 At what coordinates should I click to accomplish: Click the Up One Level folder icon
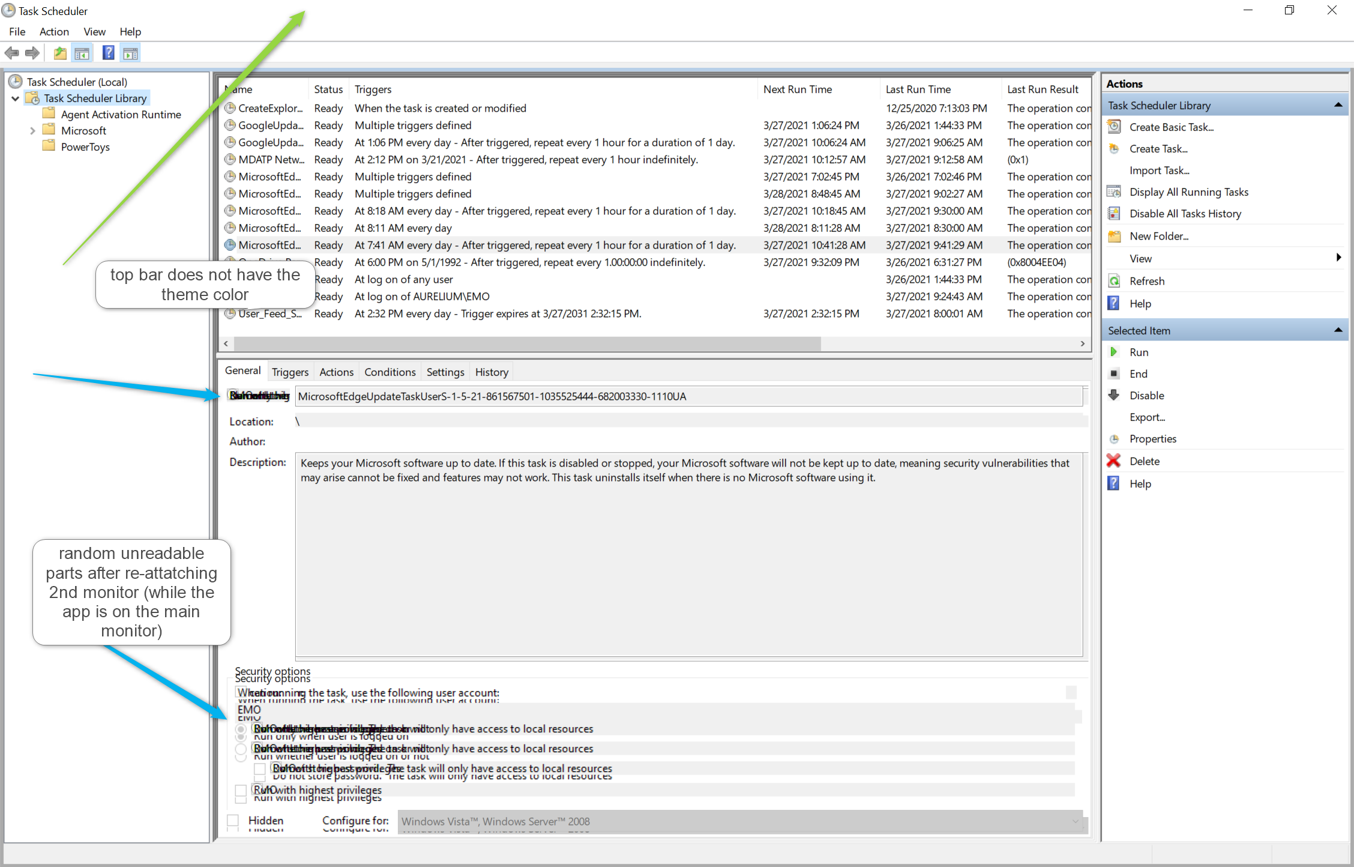[60, 53]
